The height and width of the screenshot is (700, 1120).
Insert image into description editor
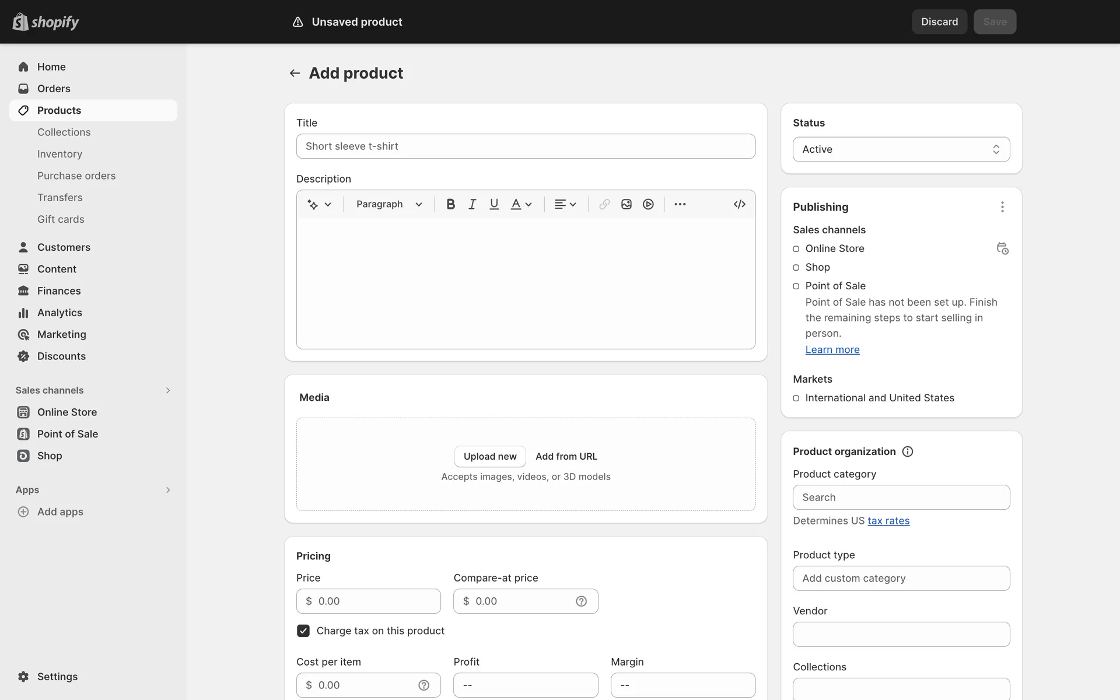click(626, 204)
